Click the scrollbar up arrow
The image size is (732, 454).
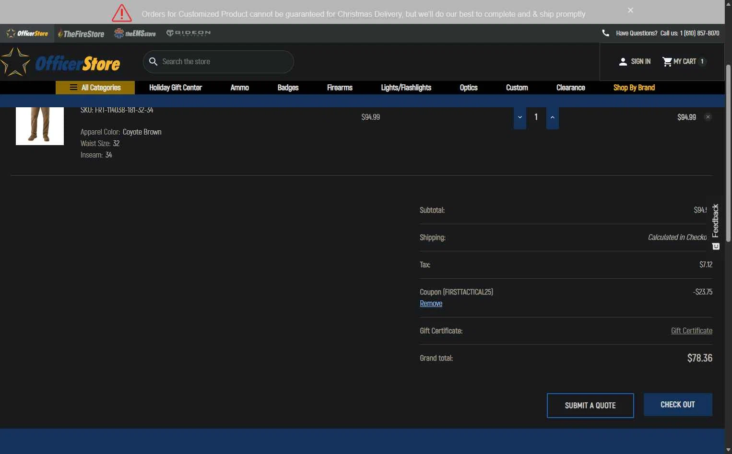pyautogui.click(x=728, y=4)
